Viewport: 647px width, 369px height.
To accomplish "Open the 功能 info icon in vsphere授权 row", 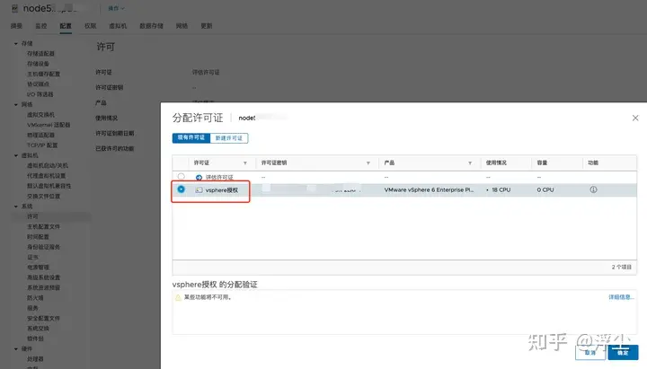I will 593,189.
